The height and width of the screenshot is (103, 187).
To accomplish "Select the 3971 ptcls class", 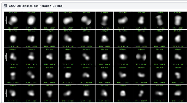I will [178, 75].
